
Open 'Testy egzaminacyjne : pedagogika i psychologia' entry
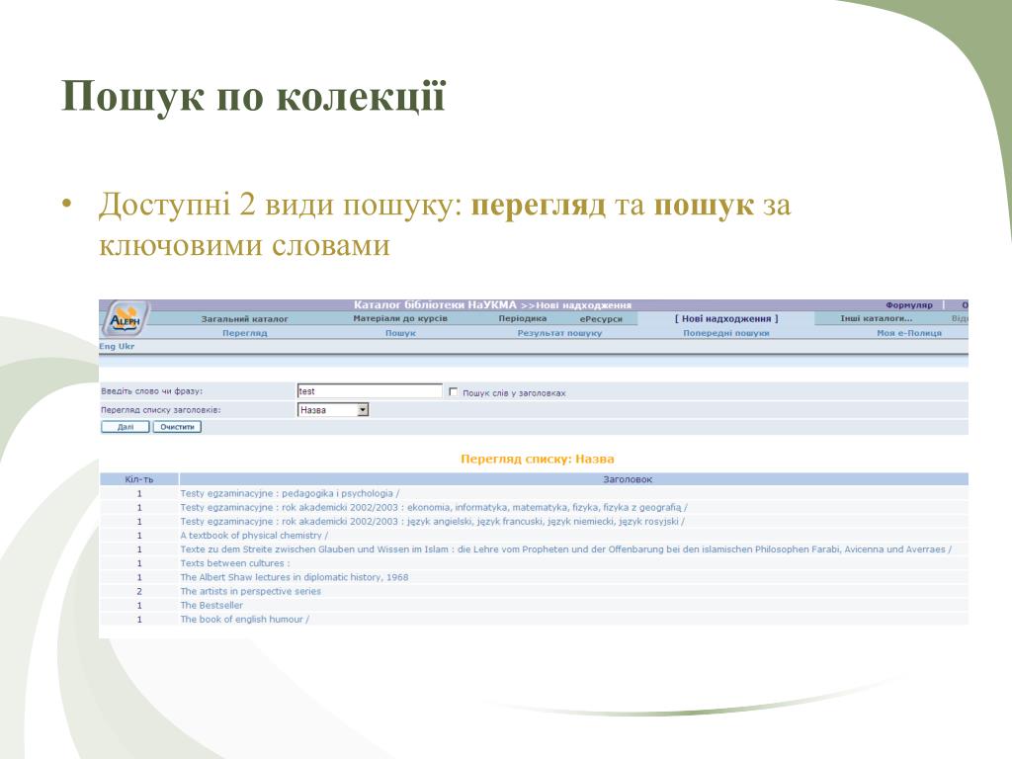coord(290,493)
